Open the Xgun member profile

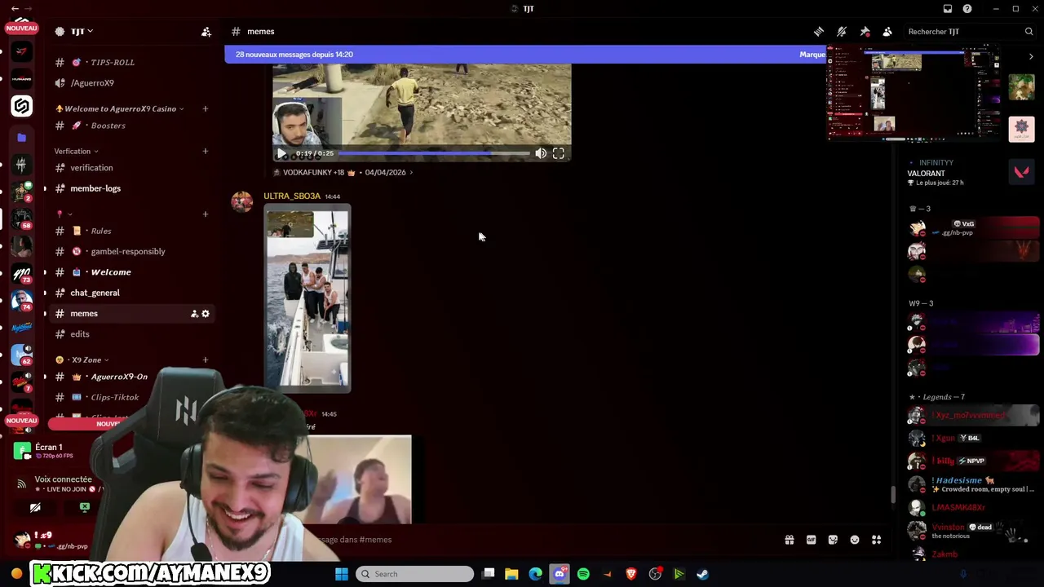(973, 438)
